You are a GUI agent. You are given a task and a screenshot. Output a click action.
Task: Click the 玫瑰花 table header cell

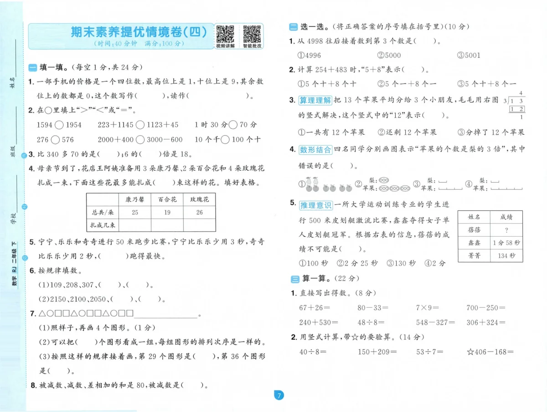click(x=199, y=200)
